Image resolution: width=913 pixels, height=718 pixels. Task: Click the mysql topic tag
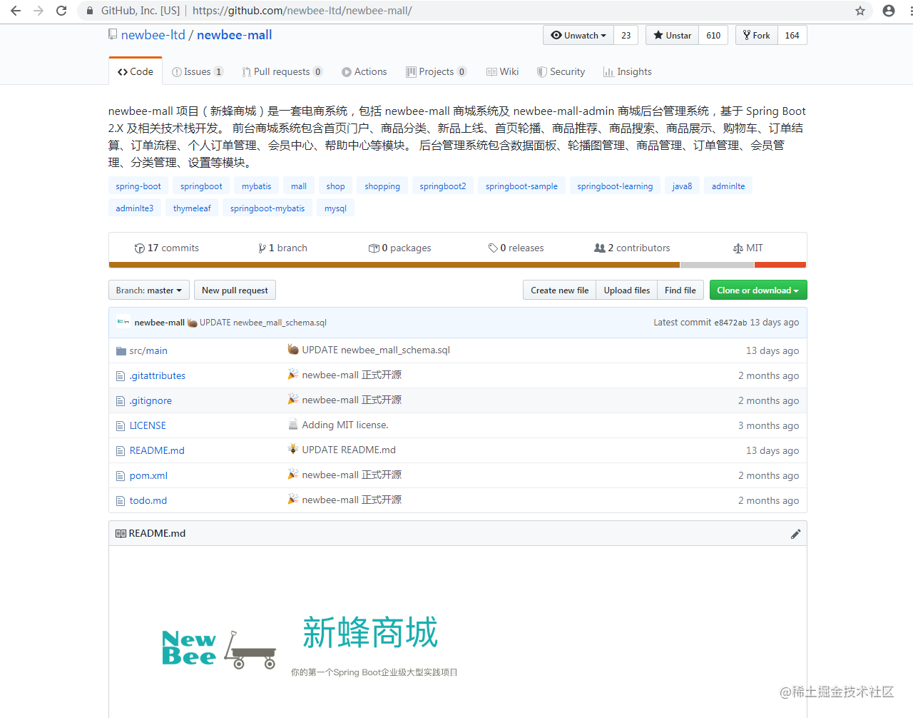[335, 208]
